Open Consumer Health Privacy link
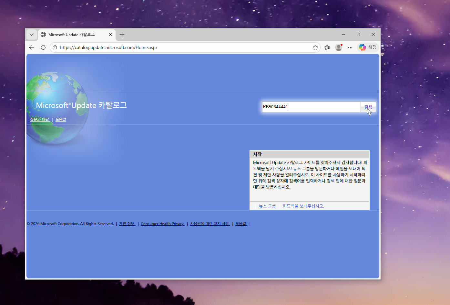The height and width of the screenshot is (305, 450). tap(163, 224)
